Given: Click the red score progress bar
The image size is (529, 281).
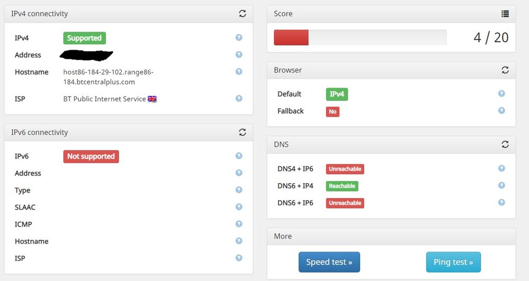Looking at the screenshot, I should (291, 38).
